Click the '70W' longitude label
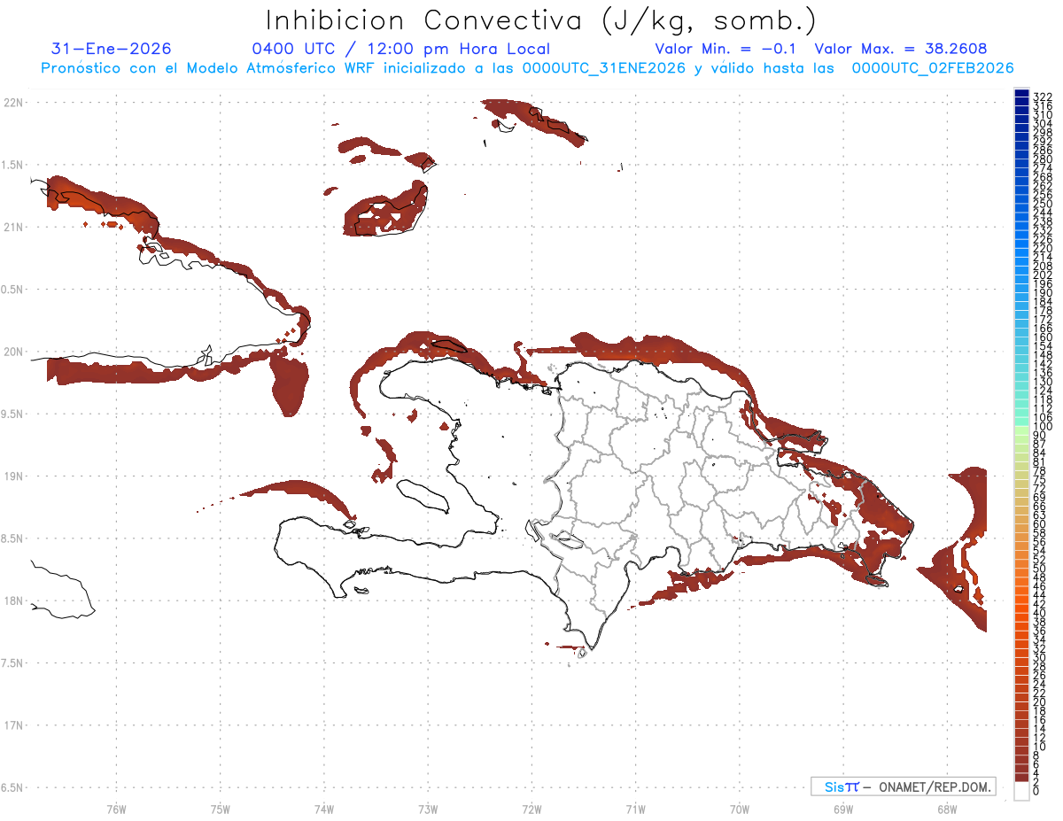The width and height of the screenshot is (1063, 821). [740, 809]
